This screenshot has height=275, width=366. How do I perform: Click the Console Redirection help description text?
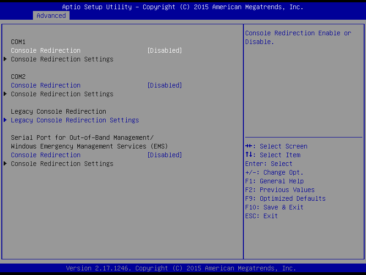[x=298, y=37]
